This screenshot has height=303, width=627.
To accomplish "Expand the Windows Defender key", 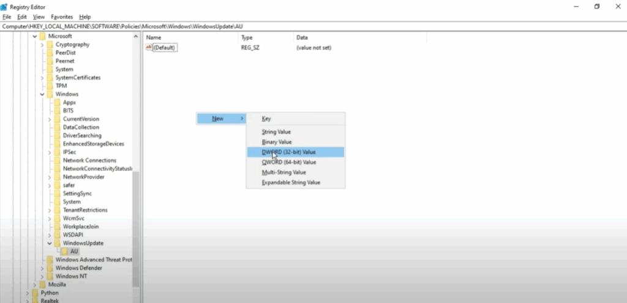I will [42, 268].
